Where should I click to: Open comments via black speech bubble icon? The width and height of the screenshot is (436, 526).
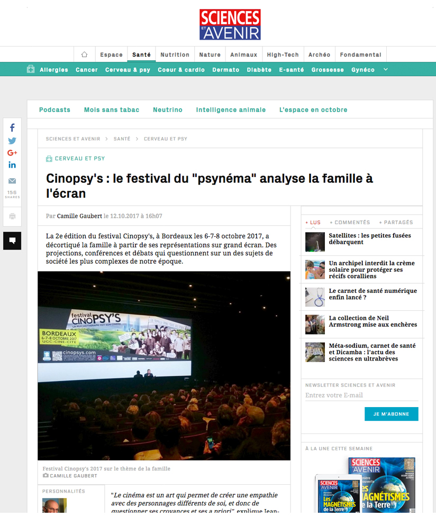tap(12, 241)
